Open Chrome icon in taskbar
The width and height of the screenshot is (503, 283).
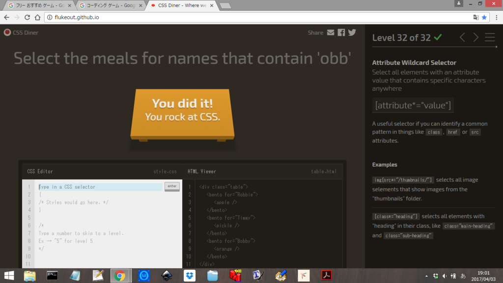coord(120,276)
